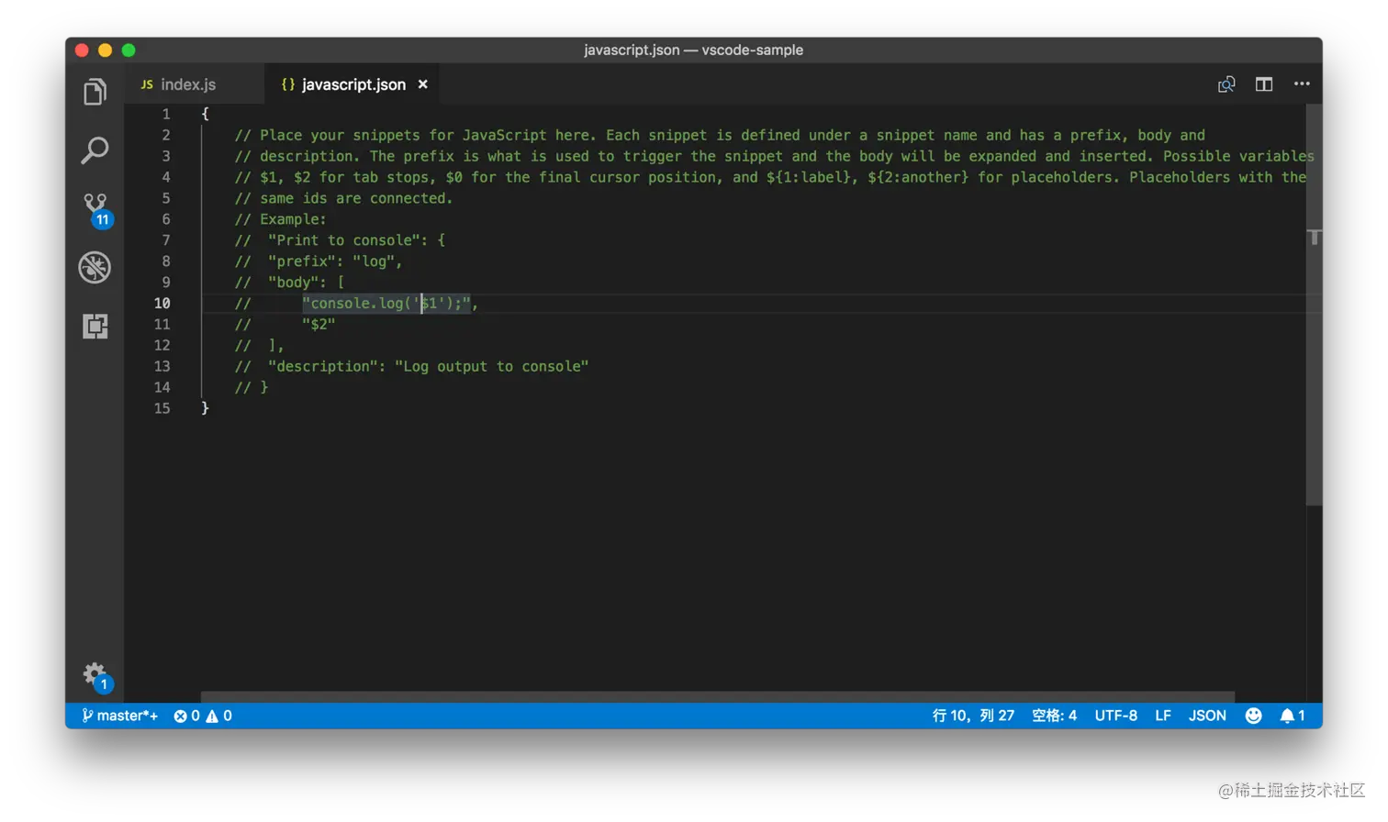
Task: Click the green maximize window button
Action: pyautogui.click(x=129, y=50)
